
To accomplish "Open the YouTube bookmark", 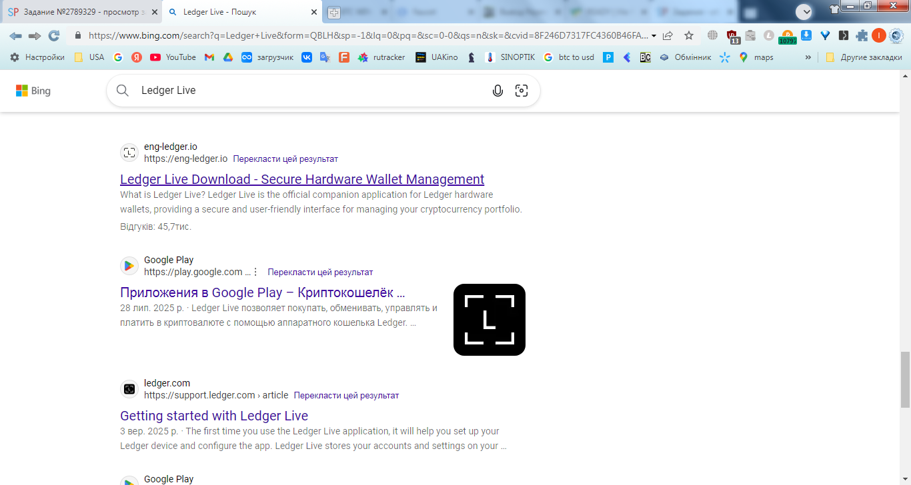I will [173, 57].
